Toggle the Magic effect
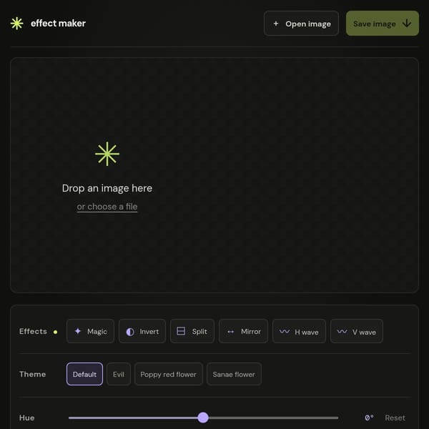 coord(90,331)
